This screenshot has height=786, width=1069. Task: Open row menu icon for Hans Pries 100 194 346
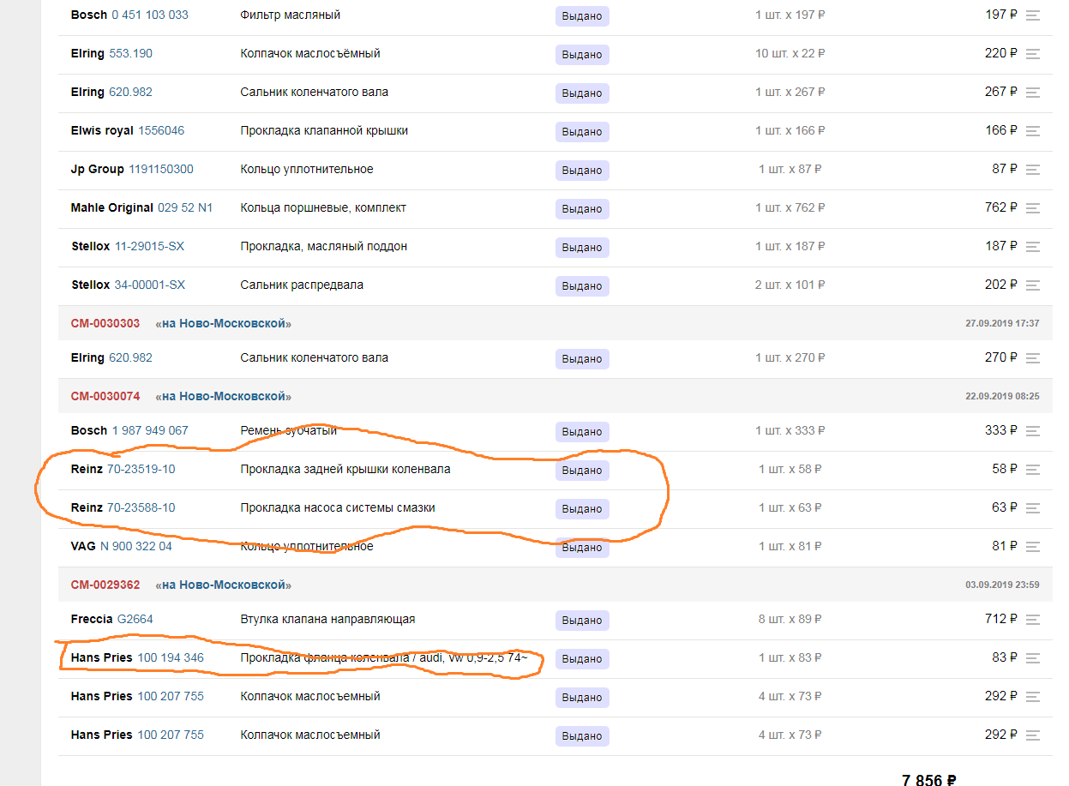pos(1033,658)
